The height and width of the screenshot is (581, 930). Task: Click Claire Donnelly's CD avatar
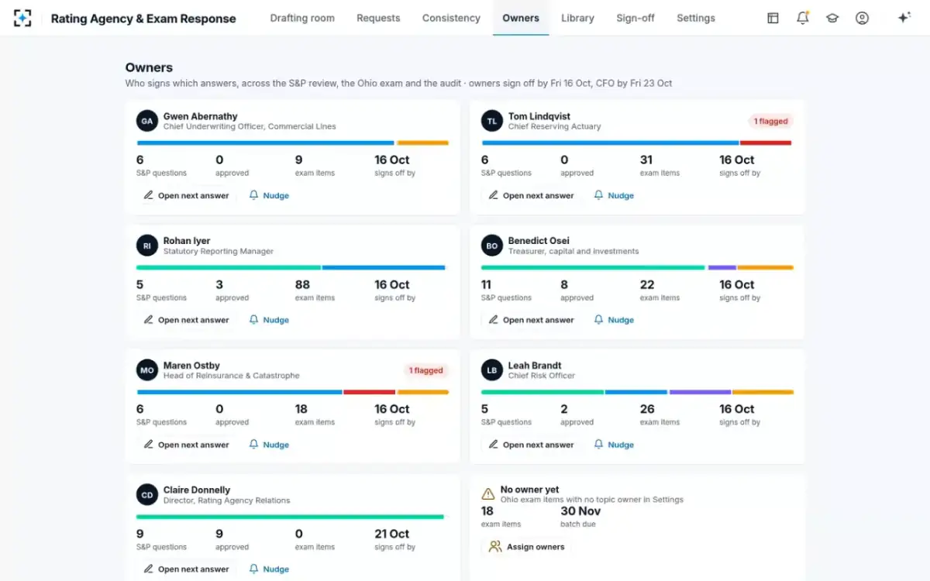coord(147,495)
